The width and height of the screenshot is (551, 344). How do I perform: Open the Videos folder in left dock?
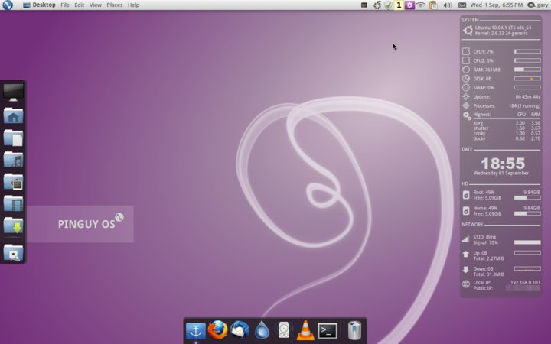(x=13, y=203)
